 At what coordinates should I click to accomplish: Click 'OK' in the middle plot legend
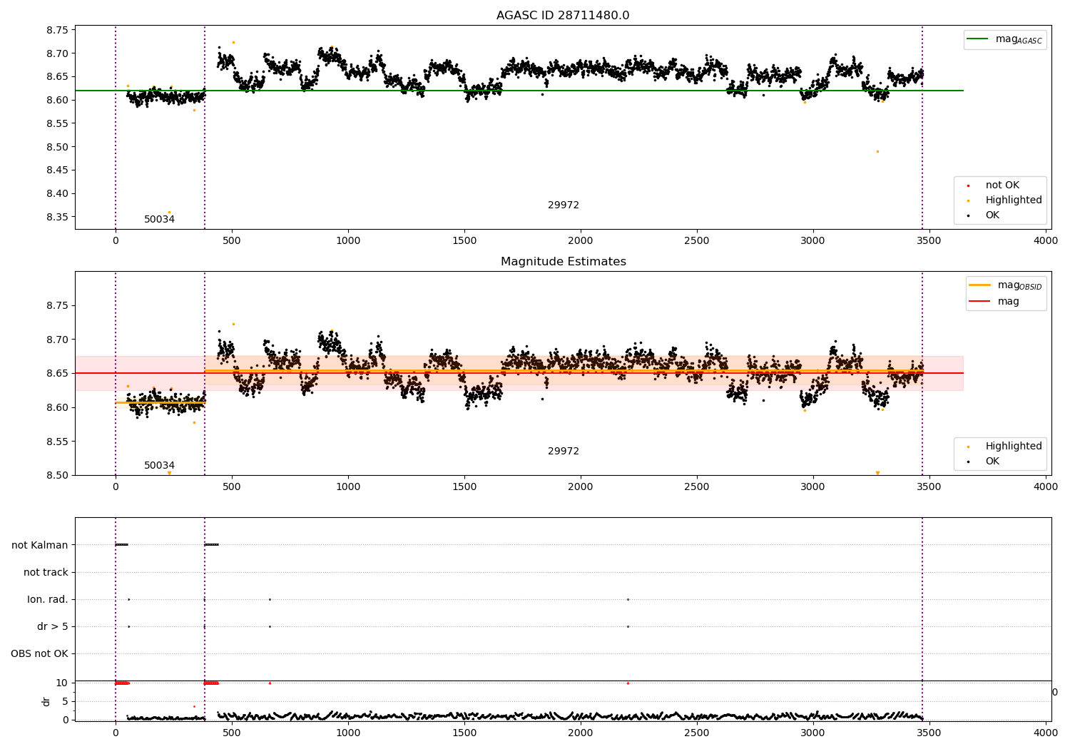(992, 462)
